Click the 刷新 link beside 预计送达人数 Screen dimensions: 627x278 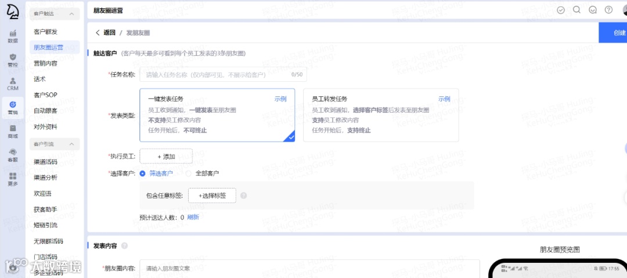[193, 217]
